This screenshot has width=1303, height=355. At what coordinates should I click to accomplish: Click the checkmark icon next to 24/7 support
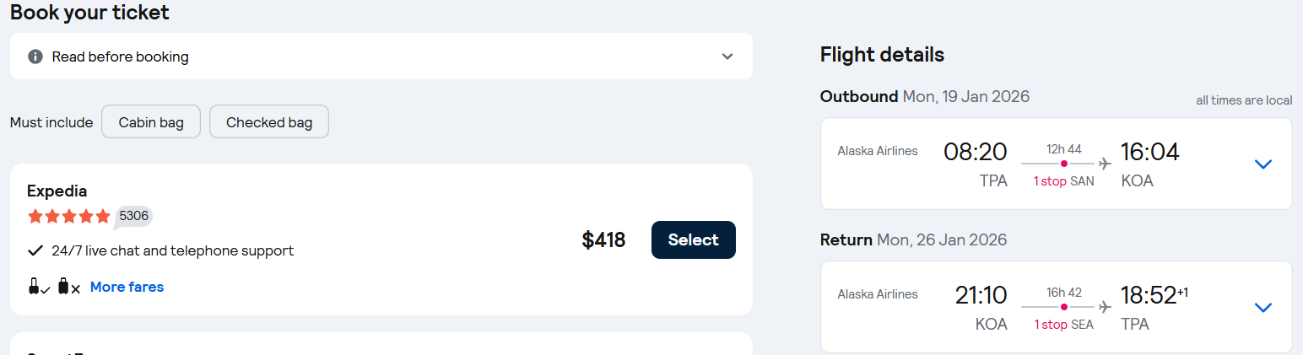pyautogui.click(x=35, y=250)
